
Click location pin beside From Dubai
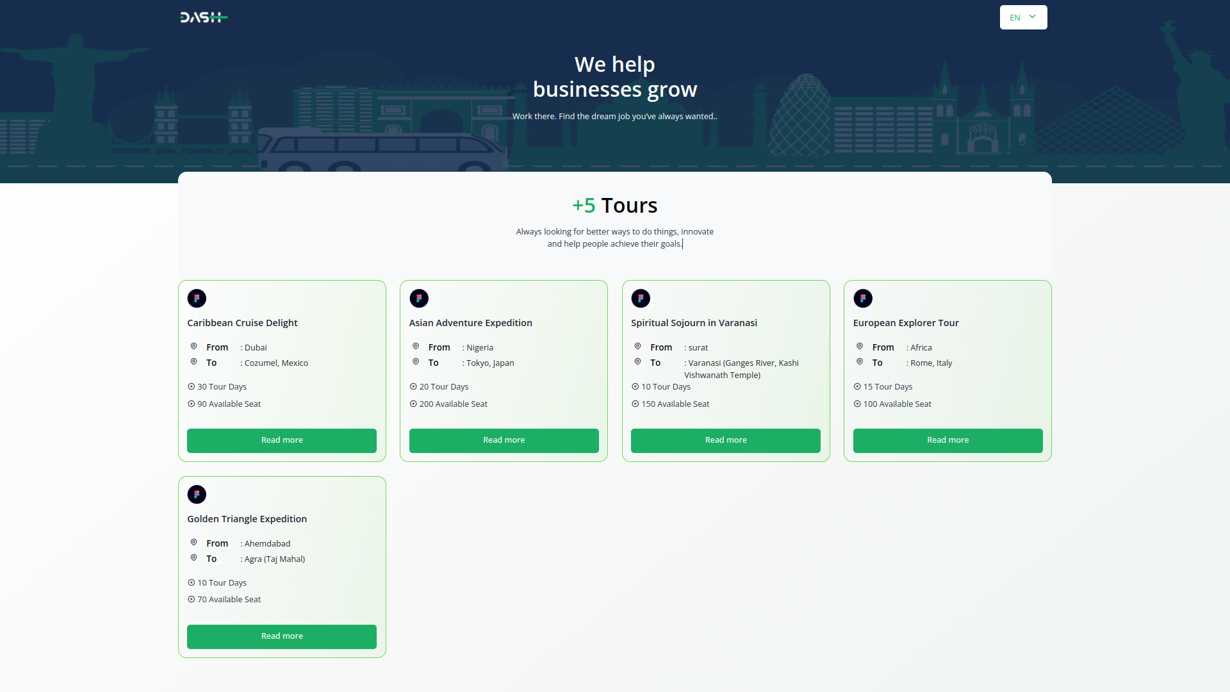click(x=193, y=347)
